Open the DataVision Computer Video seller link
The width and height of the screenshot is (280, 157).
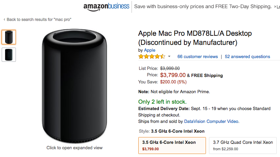[211, 121]
